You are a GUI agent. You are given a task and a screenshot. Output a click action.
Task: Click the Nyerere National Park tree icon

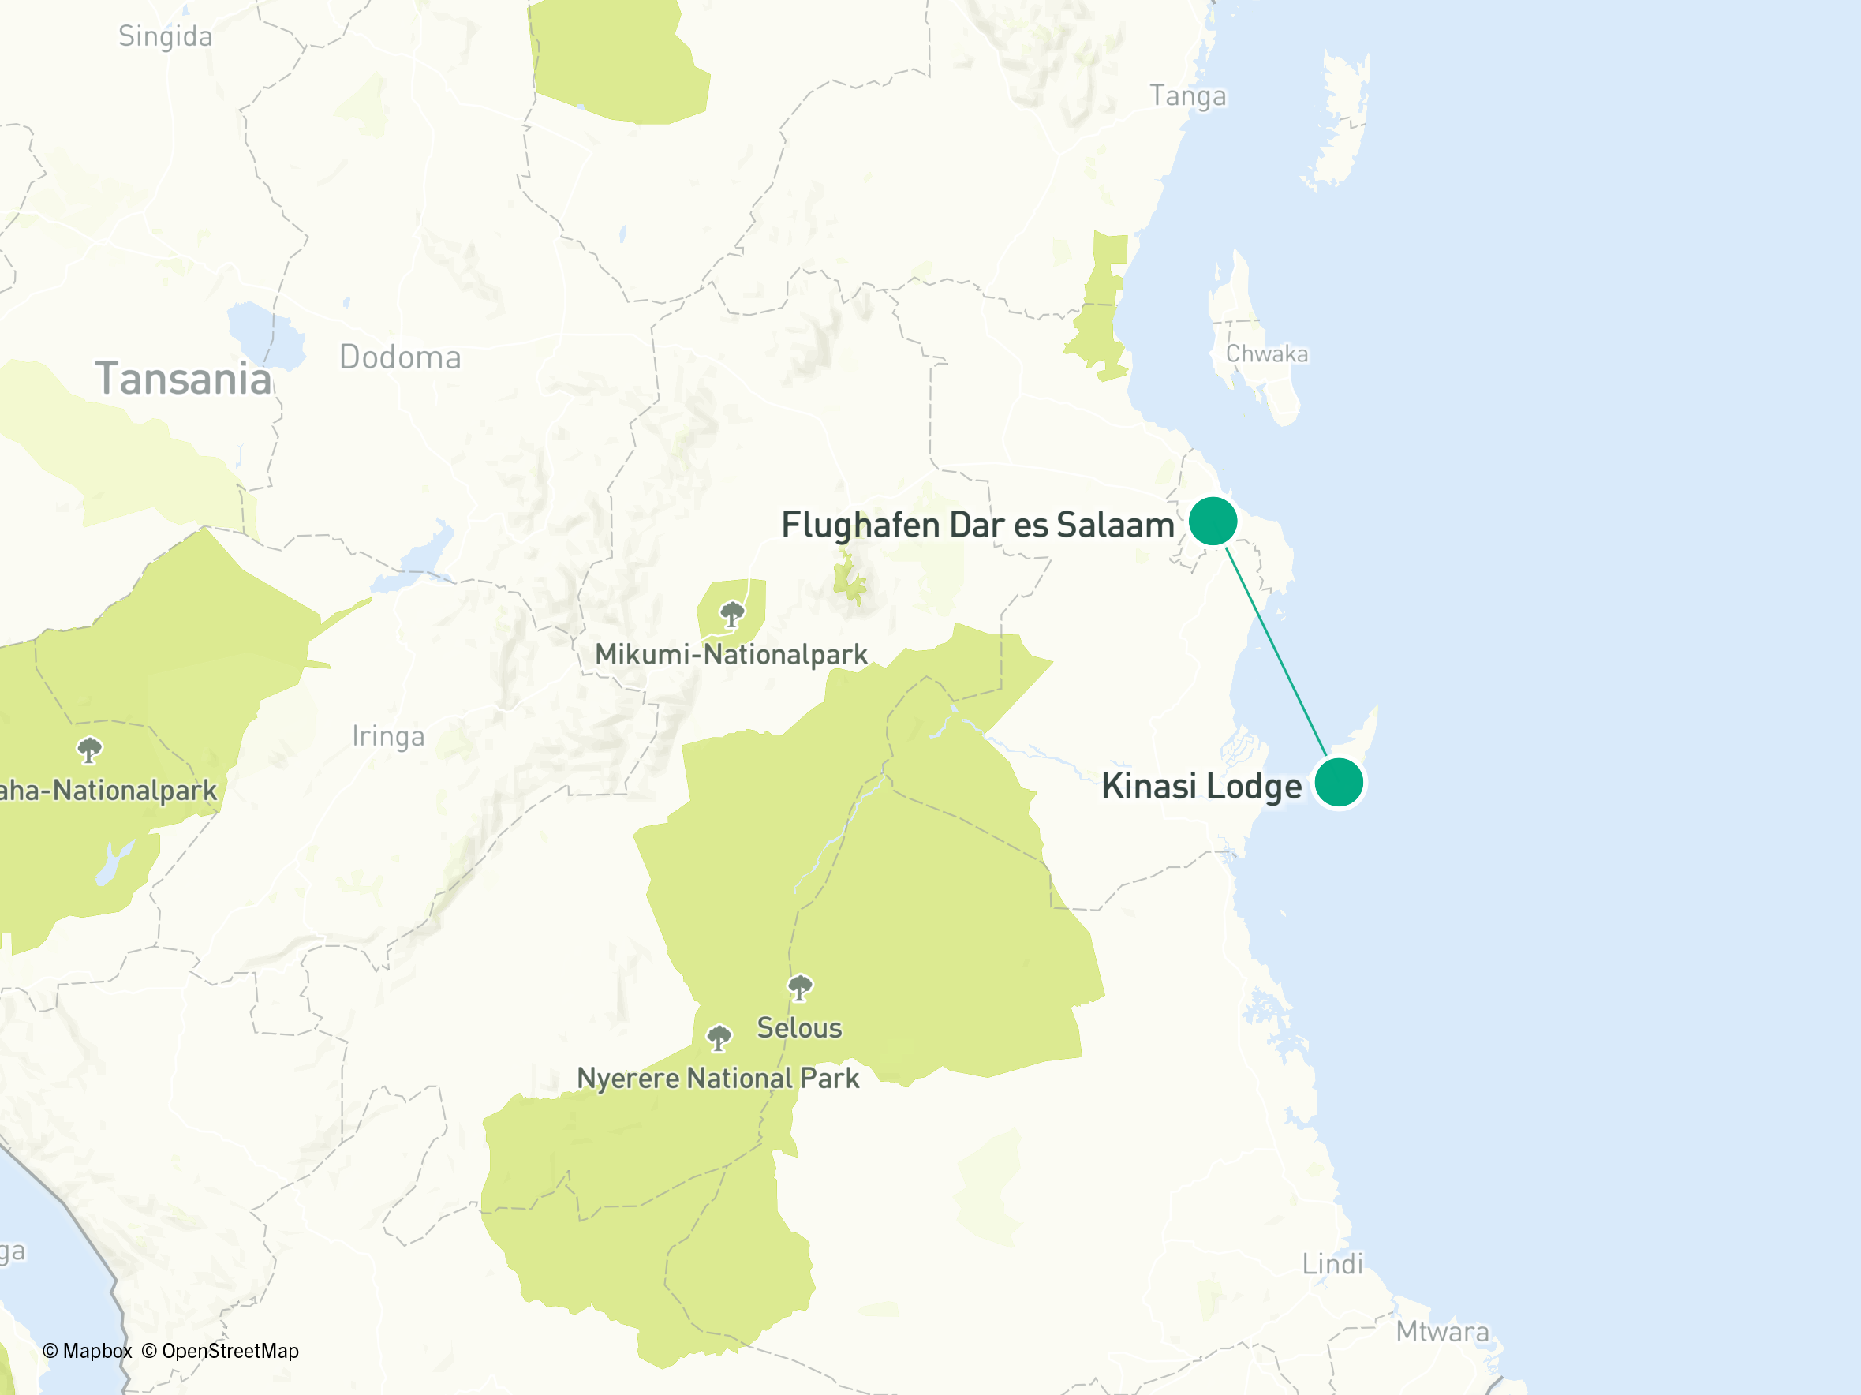click(719, 1038)
